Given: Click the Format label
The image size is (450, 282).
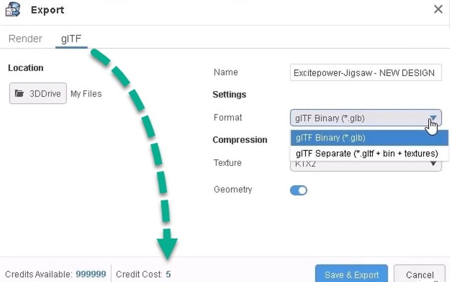Looking at the screenshot, I should point(227,118).
